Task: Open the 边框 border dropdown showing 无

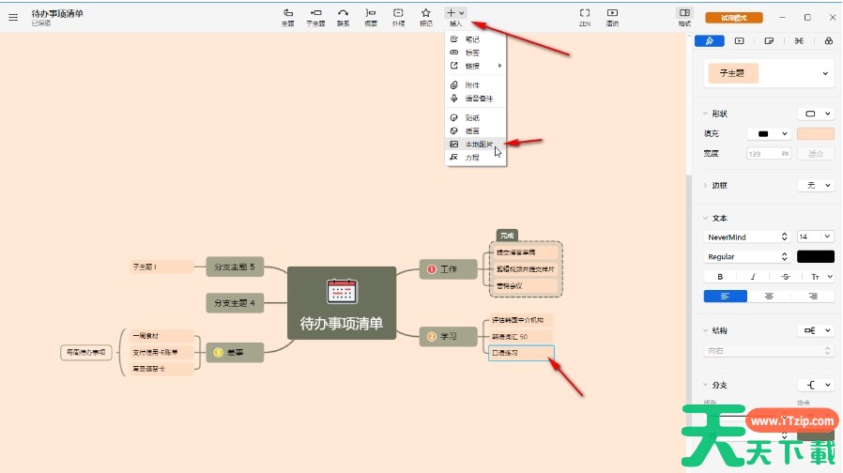Action: (x=815, y=186)
